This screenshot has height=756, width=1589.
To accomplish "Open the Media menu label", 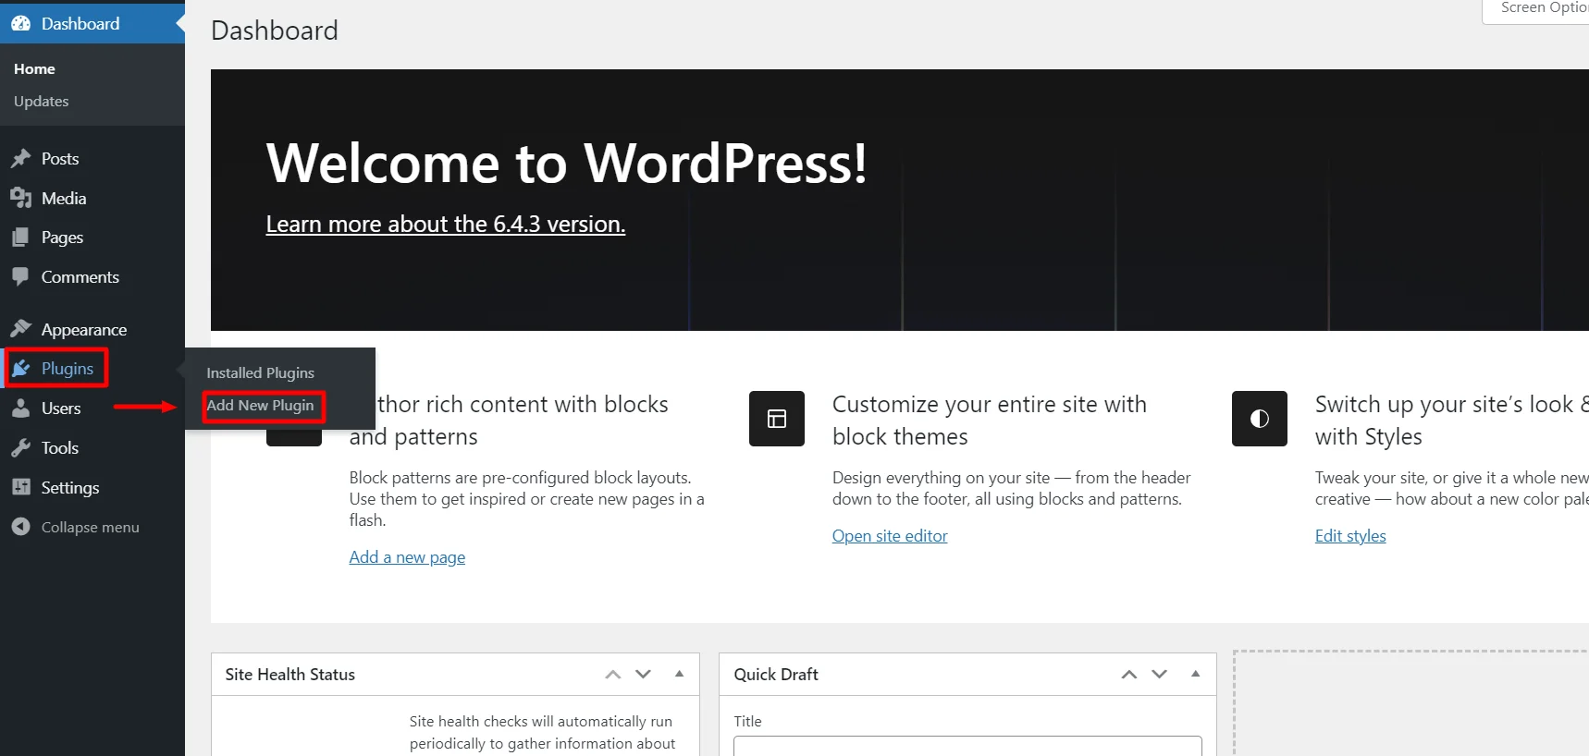I will 64,199.
